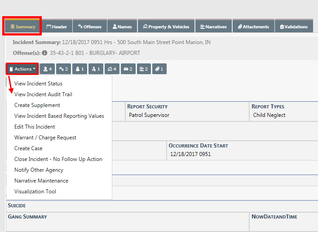Screen dimensions: 318x232
Task: Select Close Incident - No Follow Up Action
Action: point(58,159)
